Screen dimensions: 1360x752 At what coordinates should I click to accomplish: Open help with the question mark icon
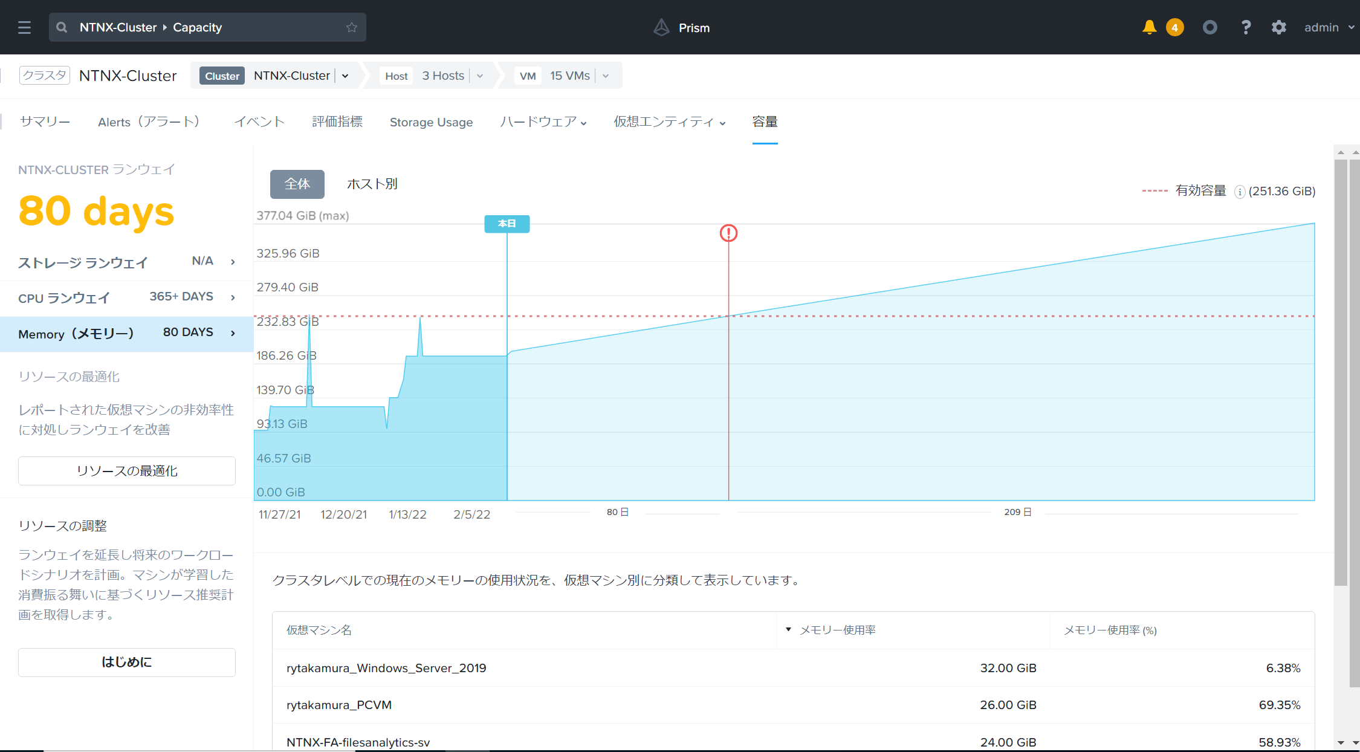click(1246, 27)
